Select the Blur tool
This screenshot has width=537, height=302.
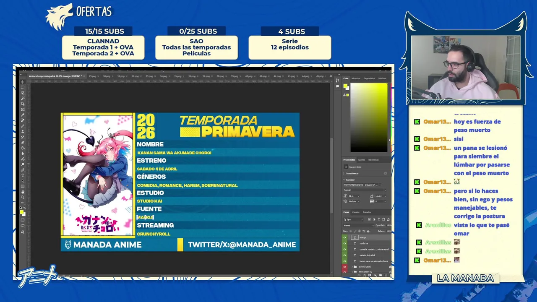pyautogui.click(x=23, y=153)
